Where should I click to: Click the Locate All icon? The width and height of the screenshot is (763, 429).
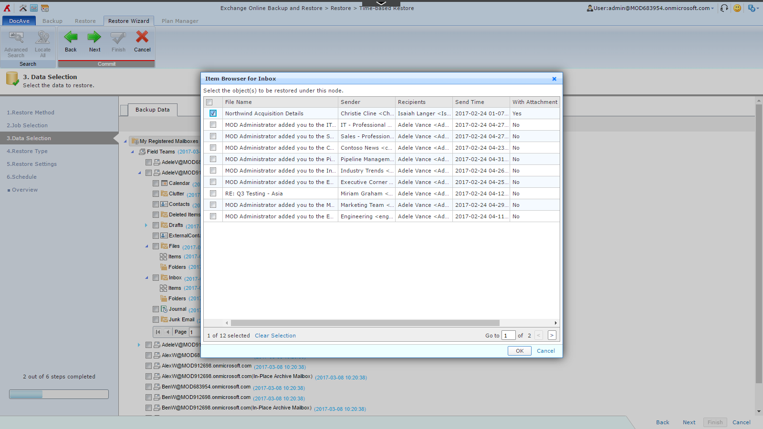[42, 38]
